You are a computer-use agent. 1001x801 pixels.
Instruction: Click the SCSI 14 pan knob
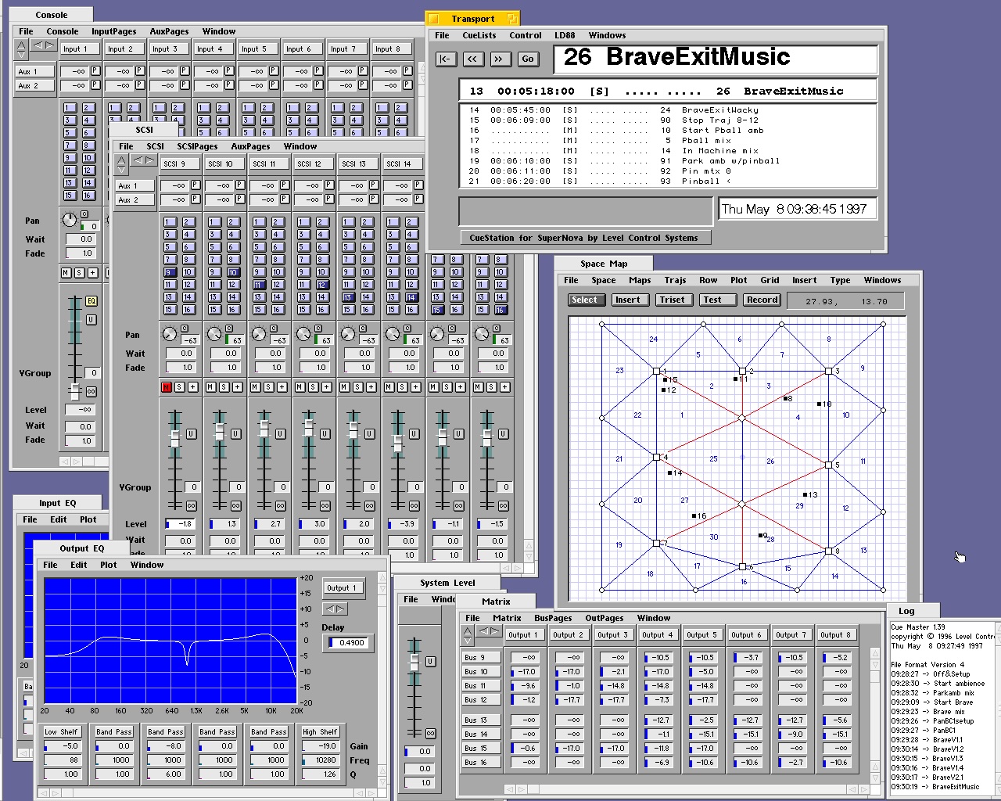[392, 335]
